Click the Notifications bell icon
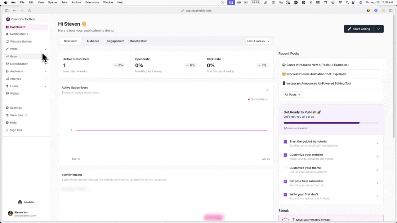The image size is (397, 223). [7, 34]
